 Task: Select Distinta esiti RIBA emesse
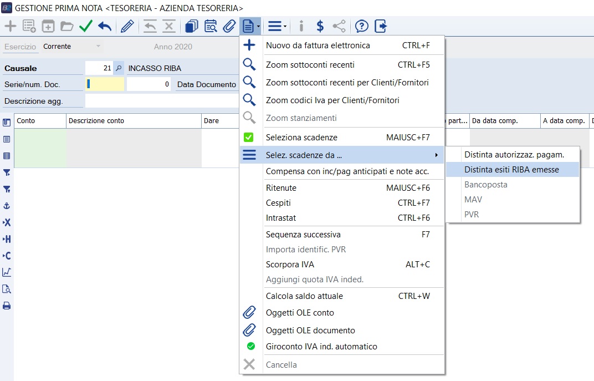pos(511,170)
